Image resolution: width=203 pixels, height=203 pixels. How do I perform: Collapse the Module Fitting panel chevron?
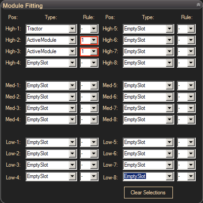tap(198, 5)
